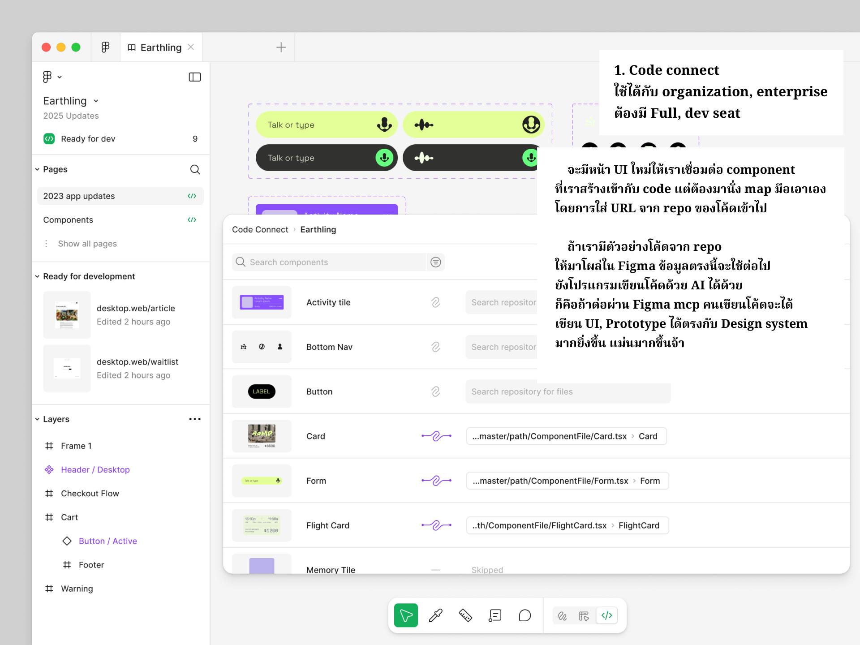
Task: Click the Flight Card component name
Action: pos(328,525)
